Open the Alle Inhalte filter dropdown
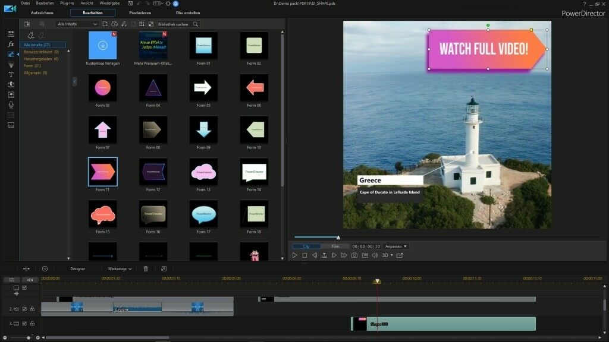This screenshot has height=342, width=609. pos(77,24)
